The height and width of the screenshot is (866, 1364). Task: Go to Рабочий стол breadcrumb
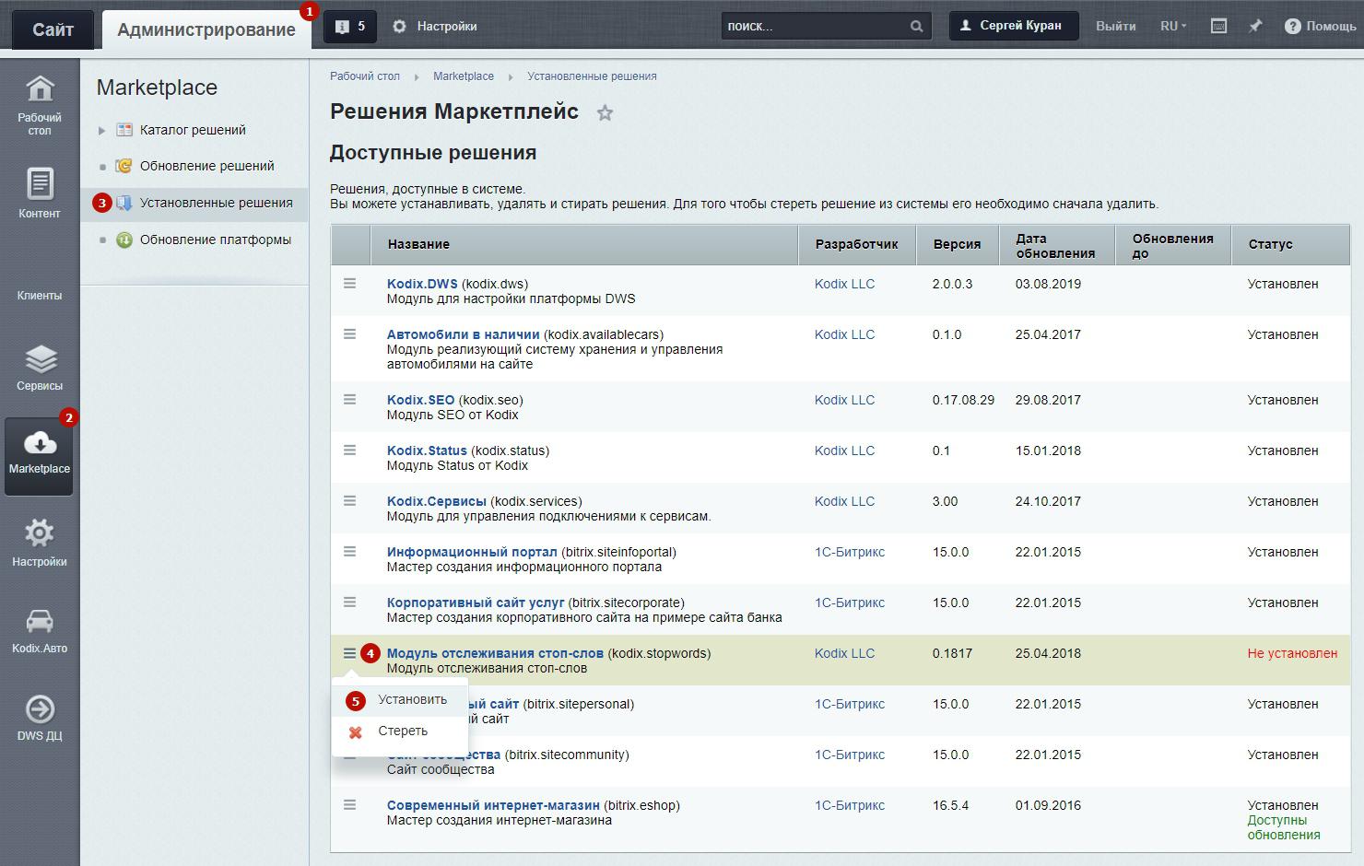click(x=365, y=76)
